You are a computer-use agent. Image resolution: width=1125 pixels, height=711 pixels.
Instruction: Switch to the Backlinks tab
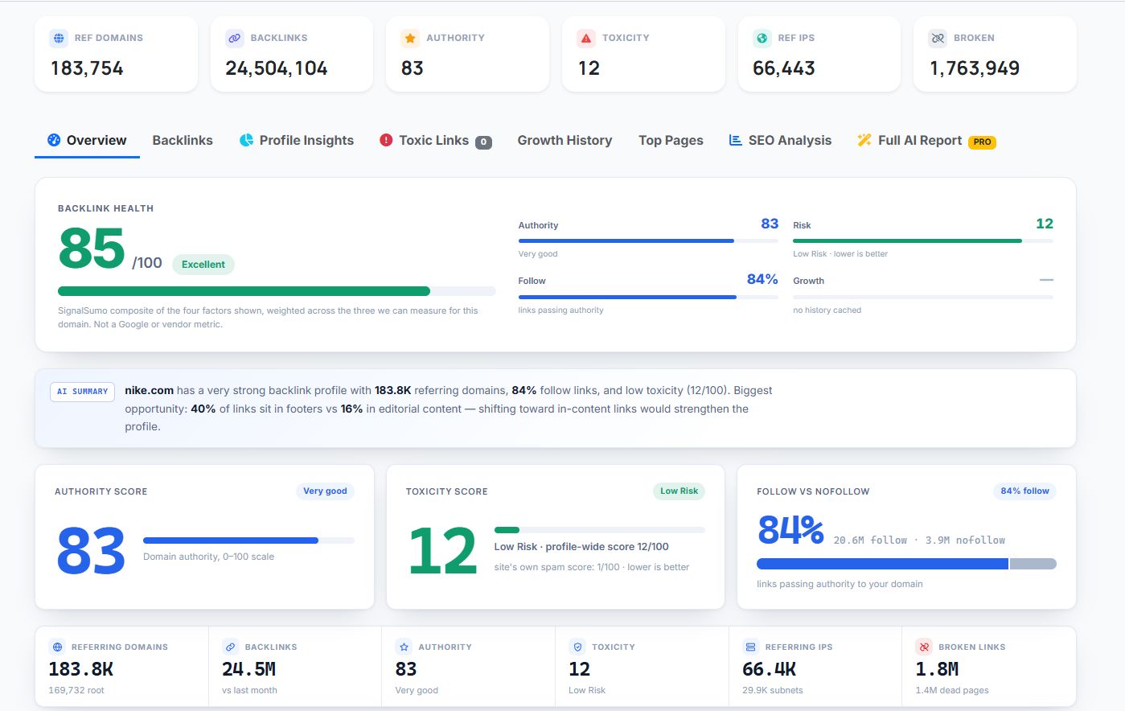pyautogui.click(x=183, y=141)
